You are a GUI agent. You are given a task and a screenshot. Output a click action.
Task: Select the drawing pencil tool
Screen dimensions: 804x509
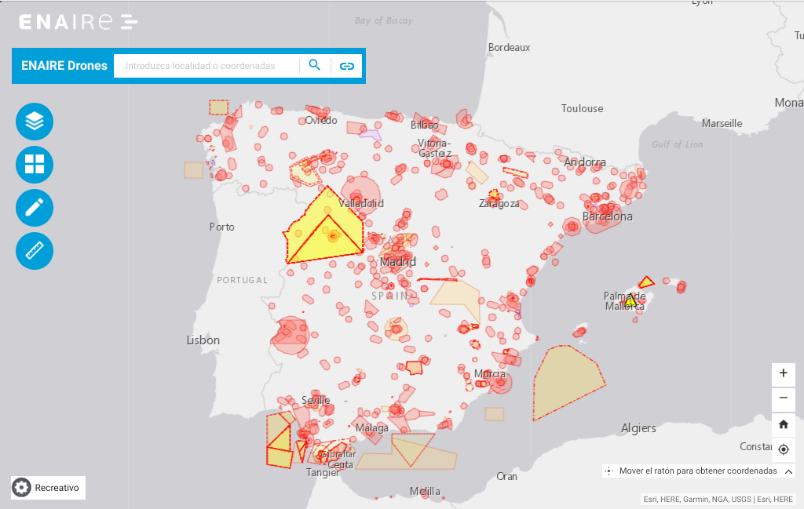(x=34, y=208)
